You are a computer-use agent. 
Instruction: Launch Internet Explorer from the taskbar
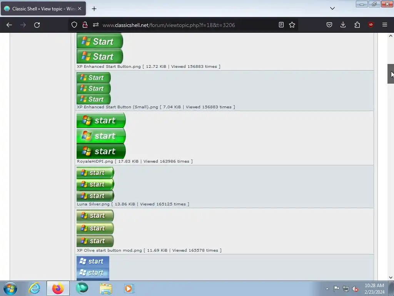(34, 288)
